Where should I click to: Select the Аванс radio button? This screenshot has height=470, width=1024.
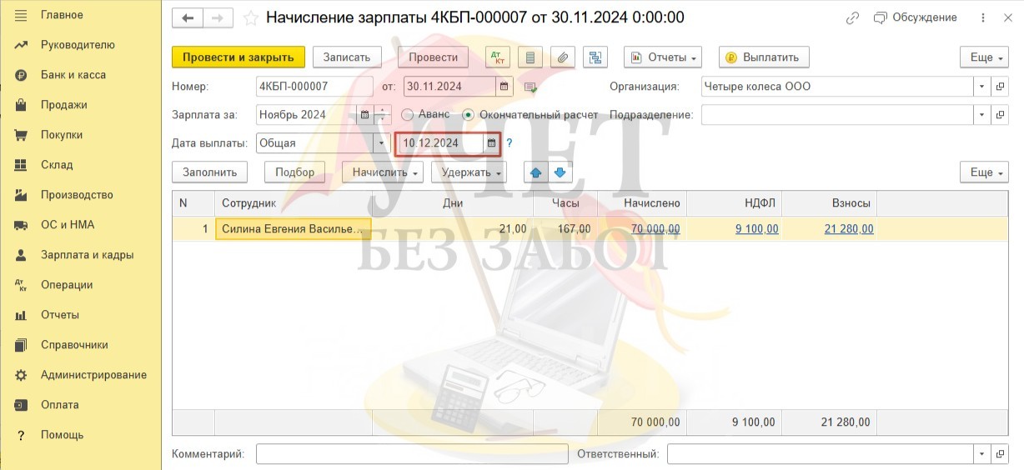click(407, 115)
